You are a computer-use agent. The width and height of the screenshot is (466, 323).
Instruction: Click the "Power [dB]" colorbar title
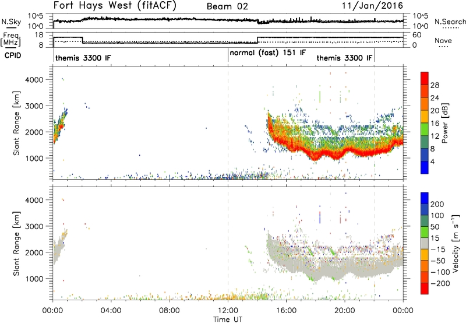444,123
